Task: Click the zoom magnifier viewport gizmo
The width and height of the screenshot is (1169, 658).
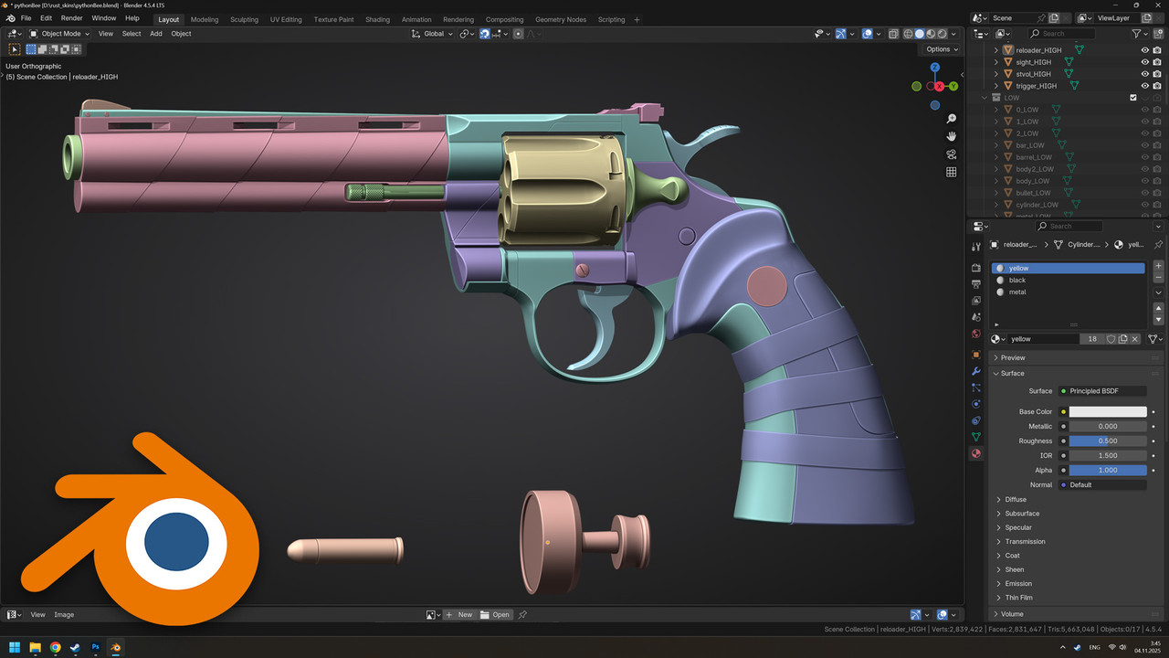Action: (x=951, y=119)
